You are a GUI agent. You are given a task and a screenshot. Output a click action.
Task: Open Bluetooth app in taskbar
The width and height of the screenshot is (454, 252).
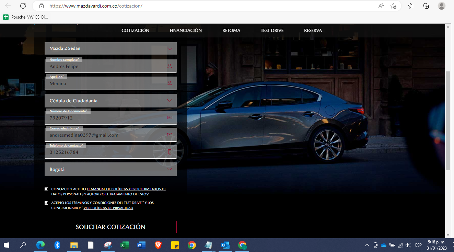[x=57, y=245]
